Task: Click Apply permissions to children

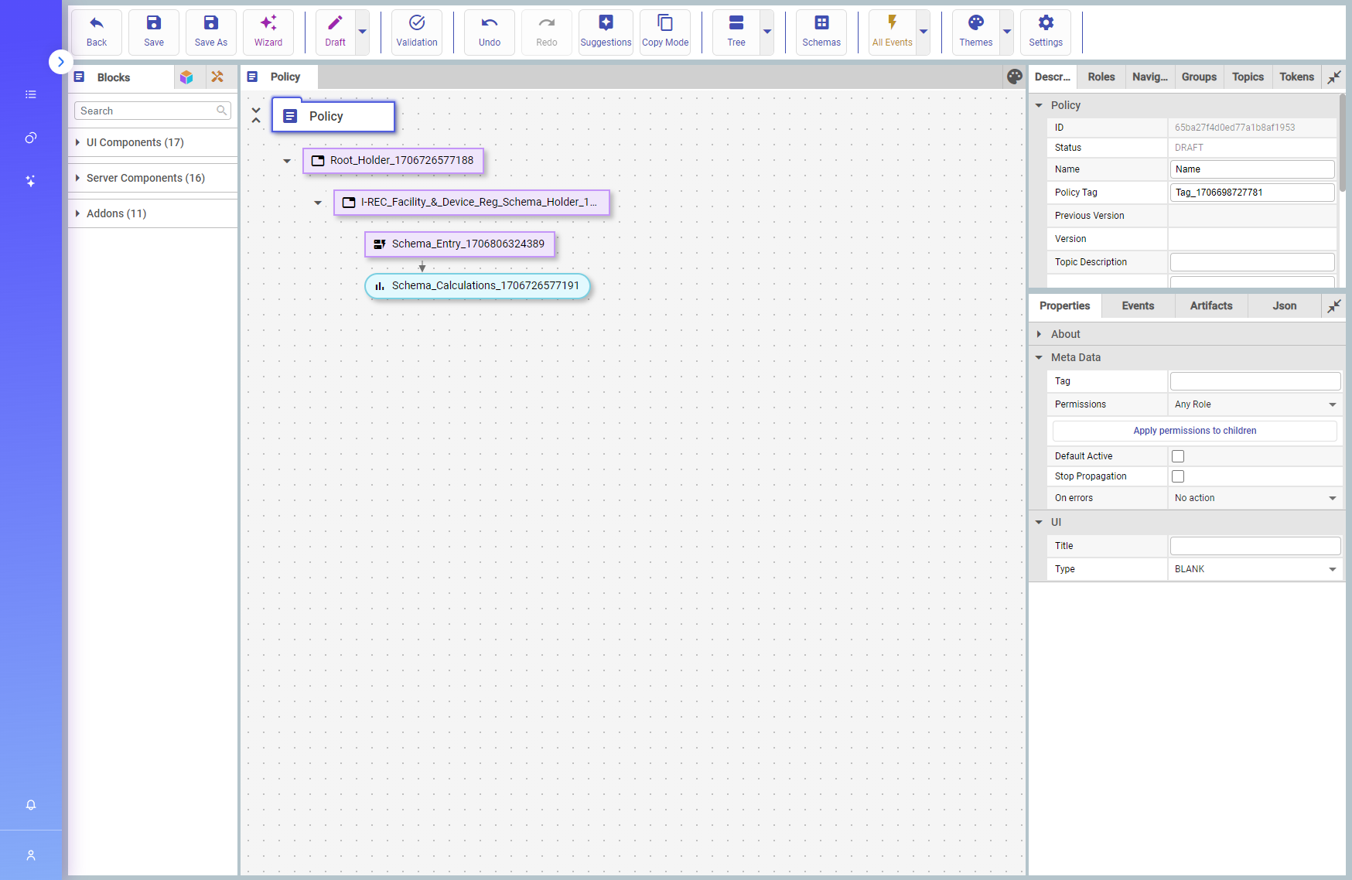Action: pos(1194,431)
